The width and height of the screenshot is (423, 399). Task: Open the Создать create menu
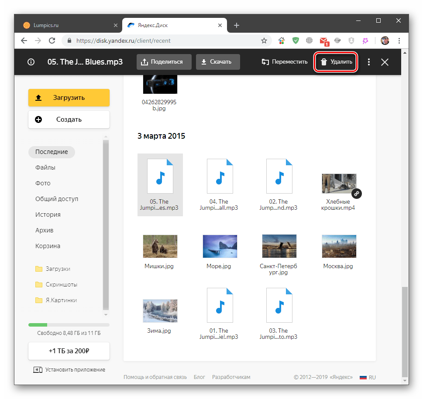(69, 119)
